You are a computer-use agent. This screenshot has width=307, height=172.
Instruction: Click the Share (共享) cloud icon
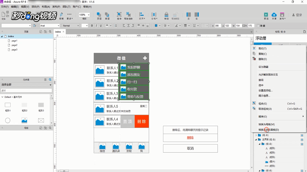pyautogui.click(x=274, y=16)
